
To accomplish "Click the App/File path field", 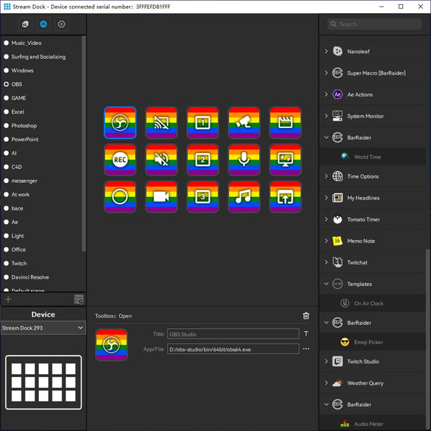I will (x=233, y=349).
